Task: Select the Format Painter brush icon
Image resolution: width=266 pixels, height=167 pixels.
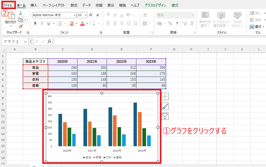Action: tap(21, 27)
